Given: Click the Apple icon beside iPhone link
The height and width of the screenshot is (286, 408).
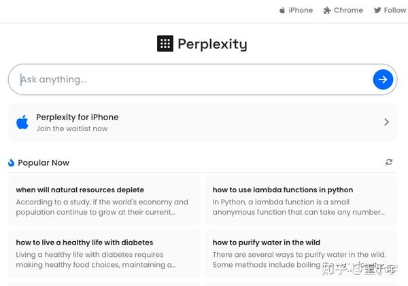Looking at the screenshot, I should (x=282, y=10).
